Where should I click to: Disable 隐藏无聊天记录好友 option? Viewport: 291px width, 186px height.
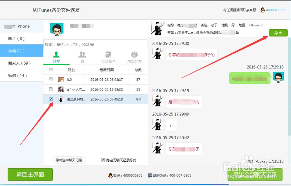pos(103,160)
